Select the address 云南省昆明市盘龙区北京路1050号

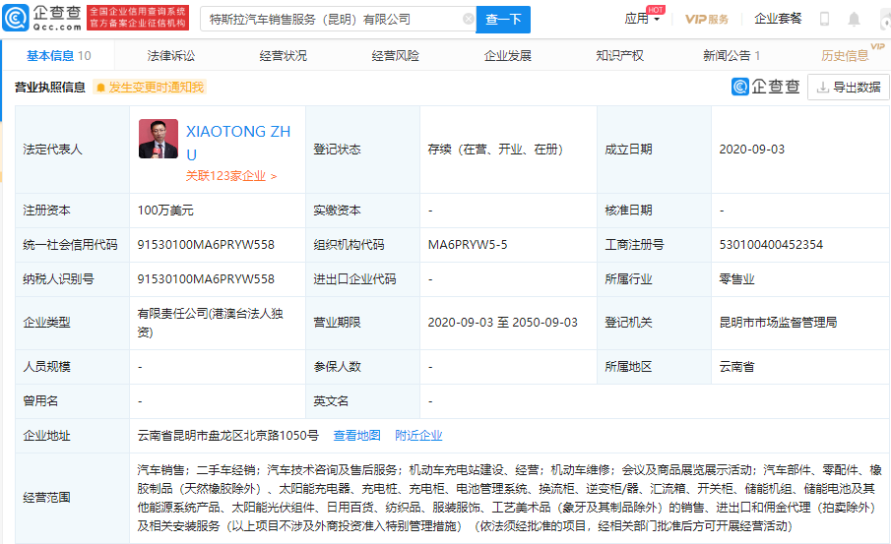[227, 436]
